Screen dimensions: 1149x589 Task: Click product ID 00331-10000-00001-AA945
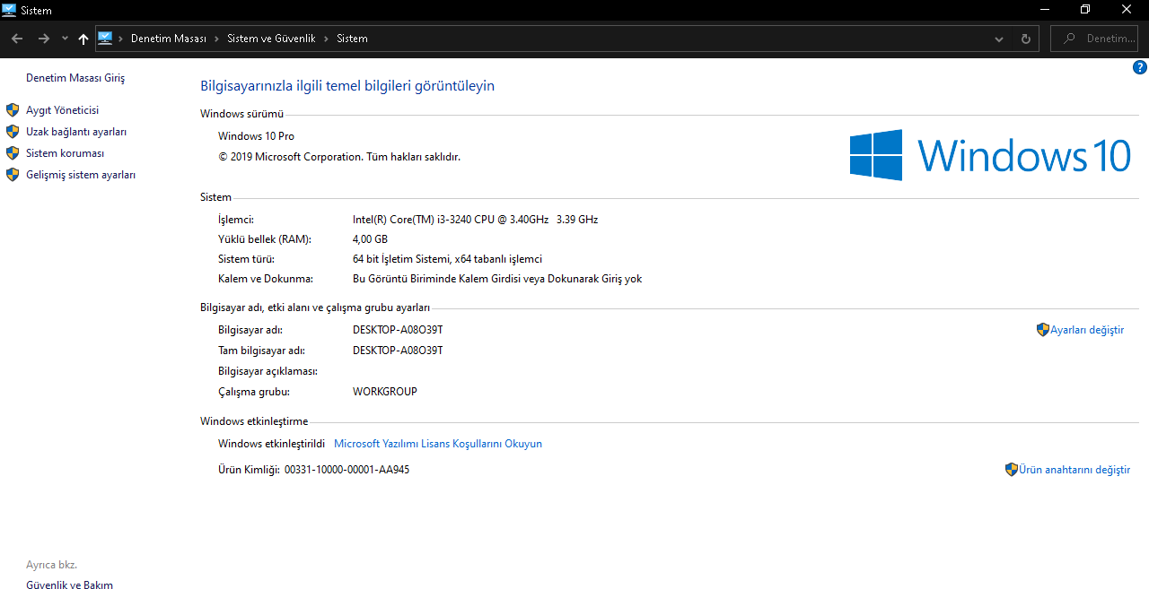pos(346,470)
